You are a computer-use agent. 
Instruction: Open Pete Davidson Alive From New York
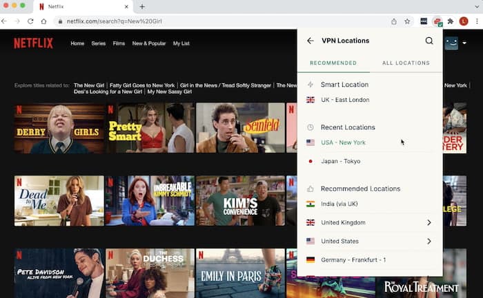point(59,273)
